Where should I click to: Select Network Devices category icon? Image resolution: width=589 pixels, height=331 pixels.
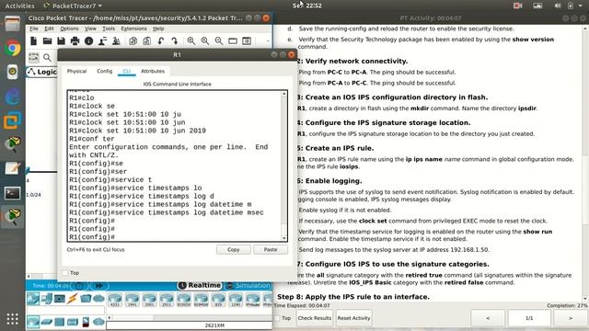coord(33,299)
